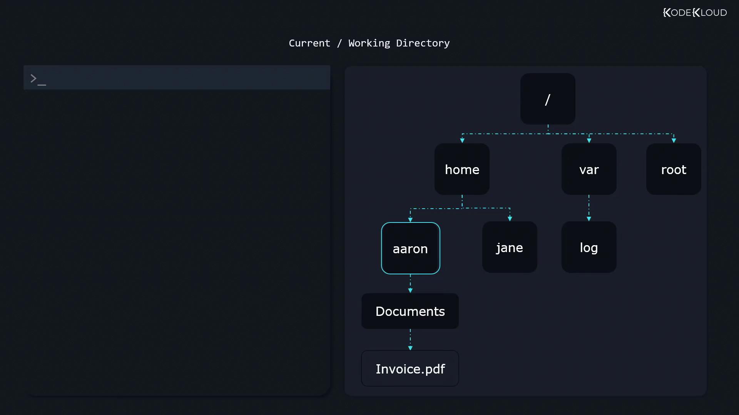Click the arrowhead pointing to jane
Image resolution: width=739 pixels, height=415 pixels.
click(510, 219)
